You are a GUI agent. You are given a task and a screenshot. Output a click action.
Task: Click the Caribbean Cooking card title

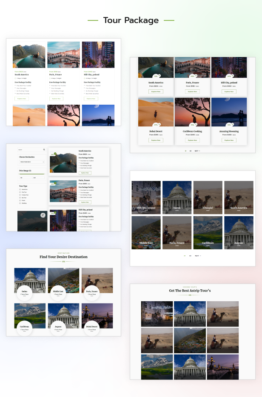[192, 131]
